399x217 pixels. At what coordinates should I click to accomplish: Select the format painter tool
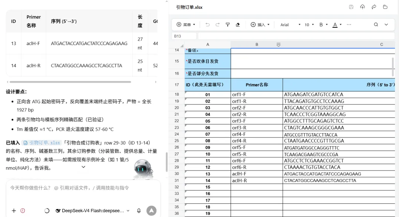[228, 25]
